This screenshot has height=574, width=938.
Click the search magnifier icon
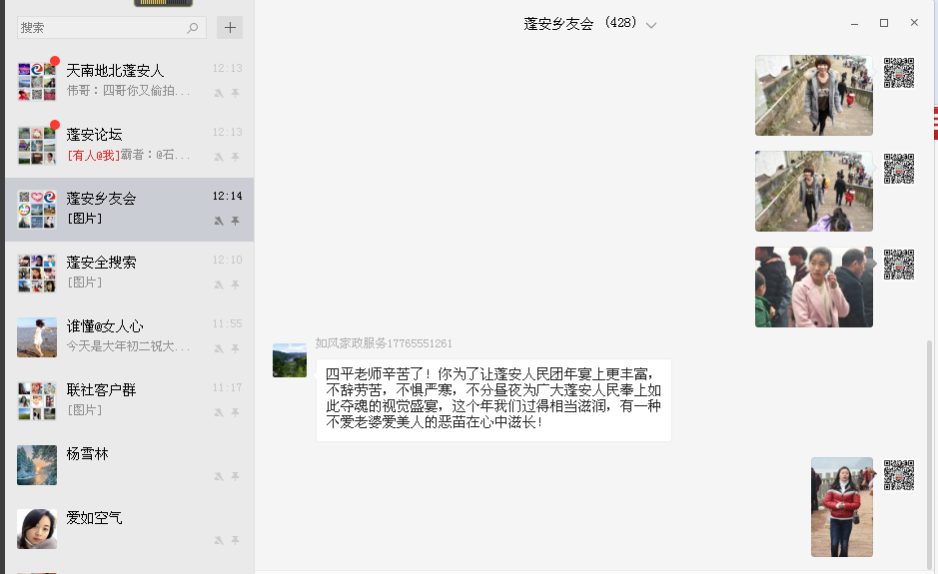[193, 28]
